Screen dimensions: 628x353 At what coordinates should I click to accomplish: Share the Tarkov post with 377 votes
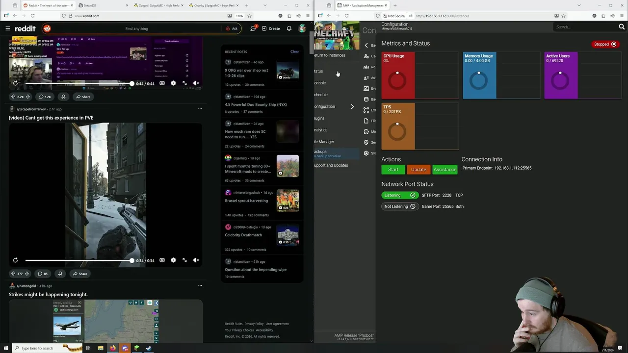pyautogui.click(x=80, y=274)
